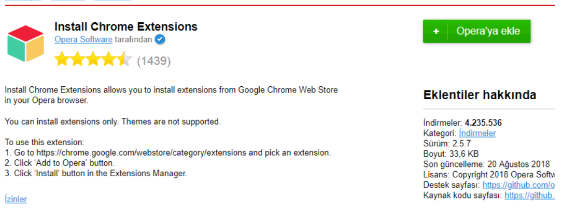Open the Opera Software developer link
Screen dimensions: 562x214
[83, 39]
